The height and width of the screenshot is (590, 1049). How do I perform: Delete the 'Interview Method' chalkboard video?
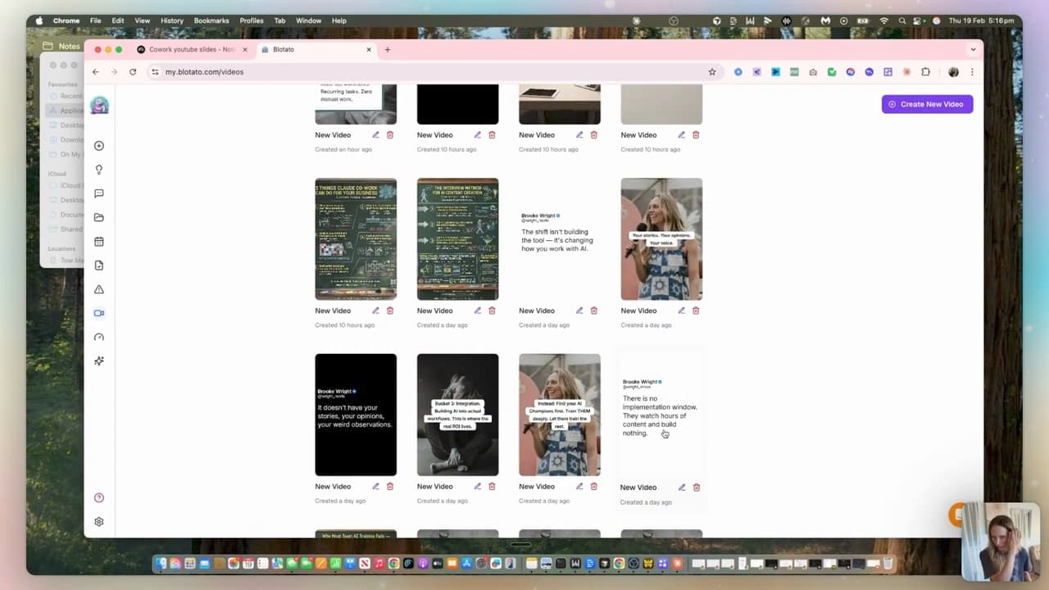click(492, 311)
